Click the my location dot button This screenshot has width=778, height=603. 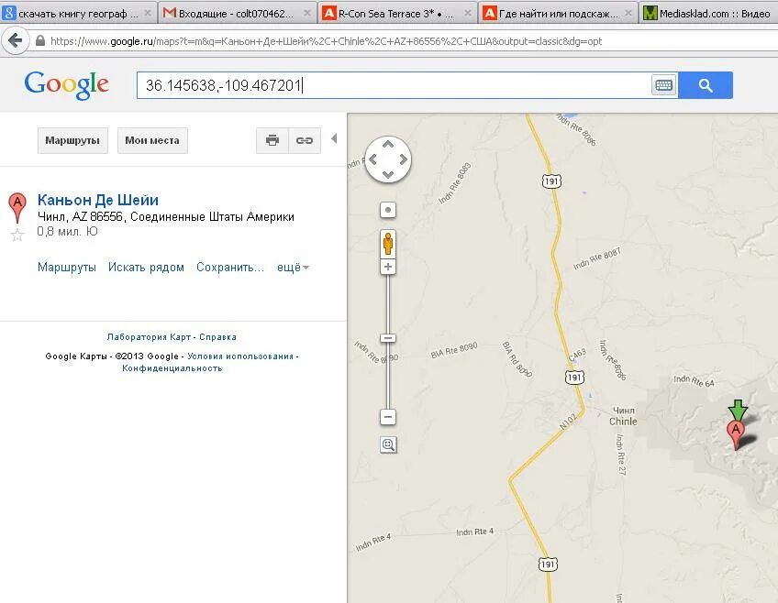coord(387,210)
